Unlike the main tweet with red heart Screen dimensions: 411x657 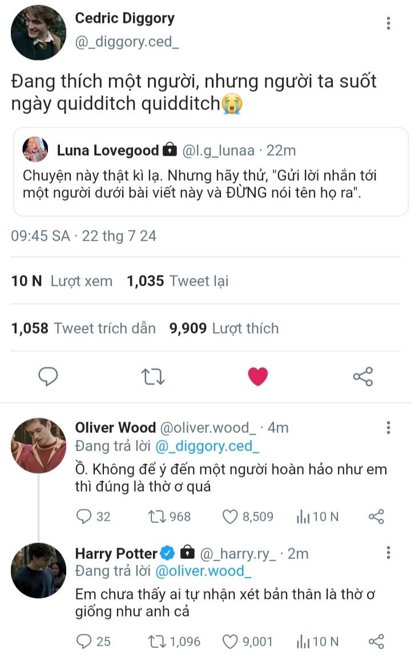click(257, 376)
